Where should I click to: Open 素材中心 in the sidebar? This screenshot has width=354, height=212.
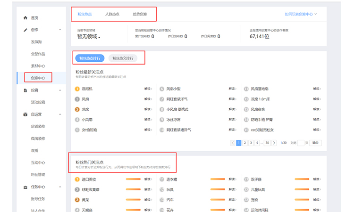click(x=38, y=66)
